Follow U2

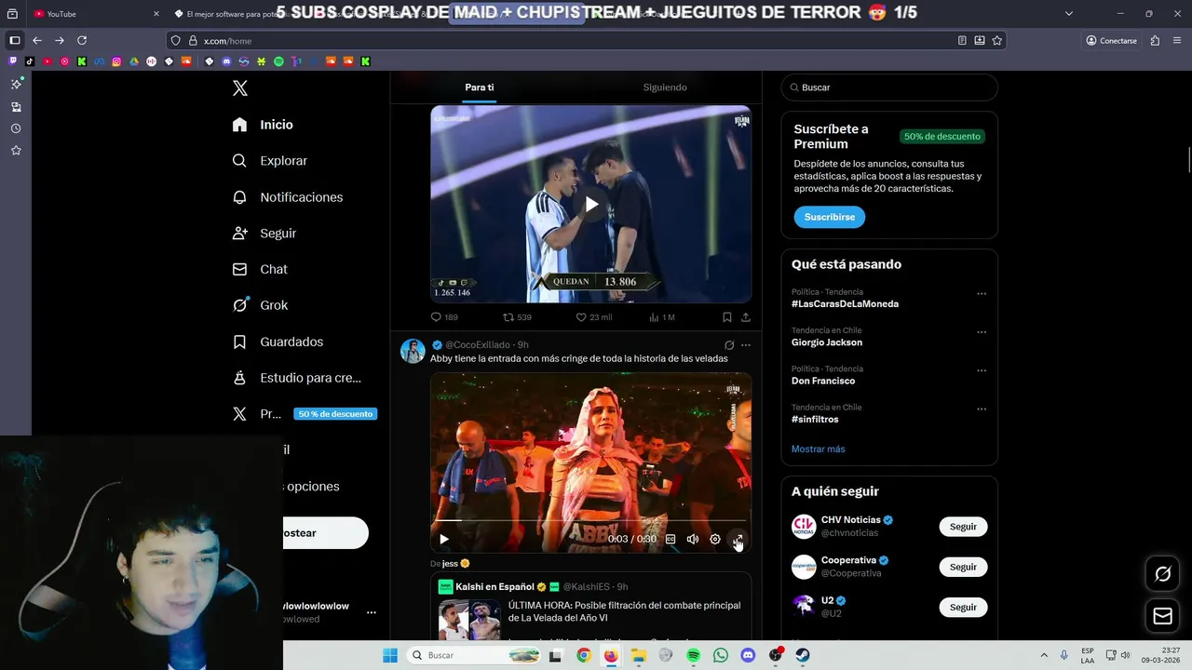tap(963, 607)
